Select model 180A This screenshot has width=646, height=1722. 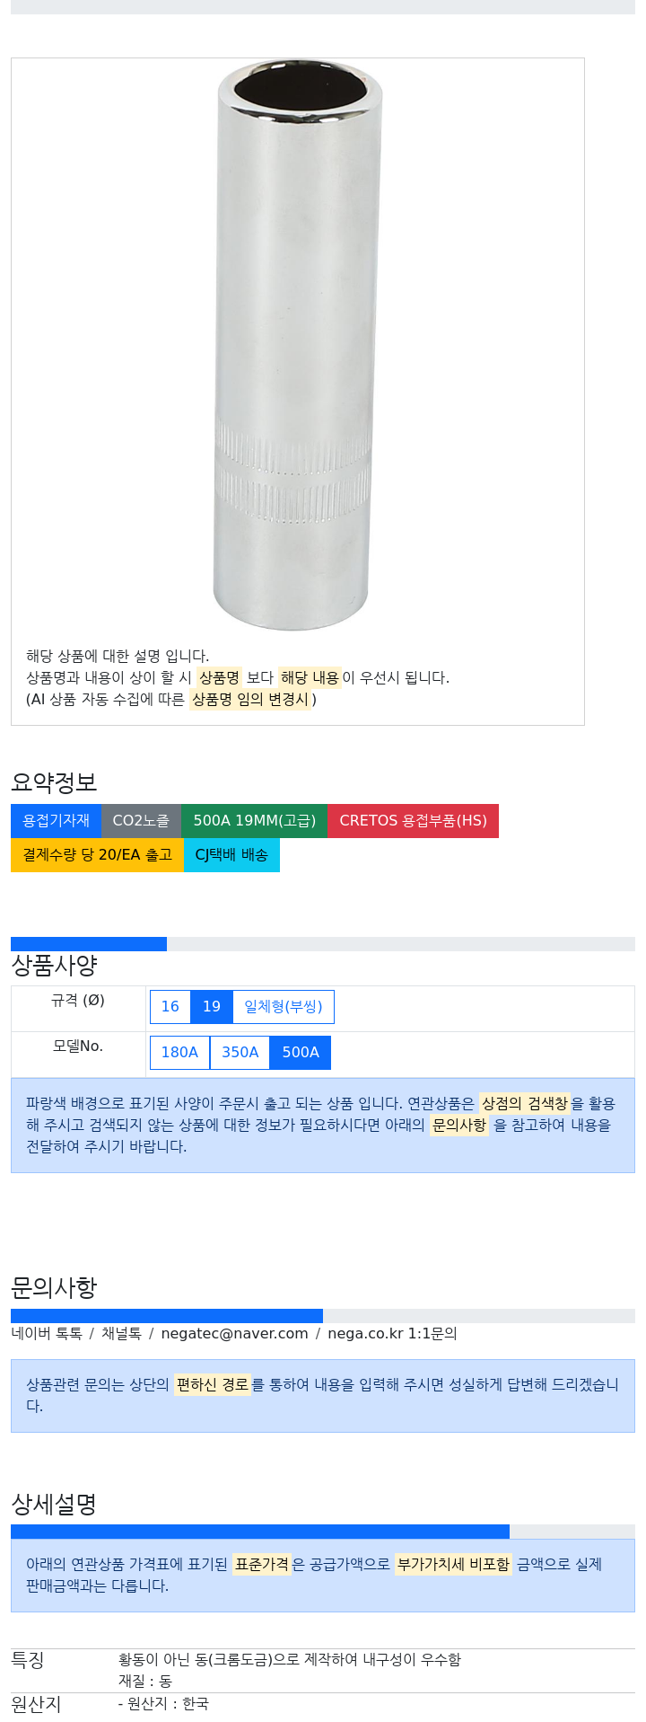[x=179, y=1053]
